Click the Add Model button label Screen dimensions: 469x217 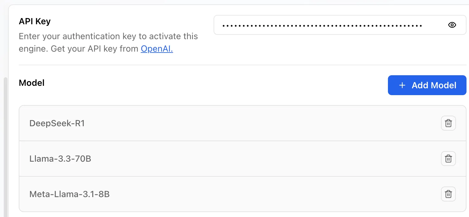tap(434, 85)
